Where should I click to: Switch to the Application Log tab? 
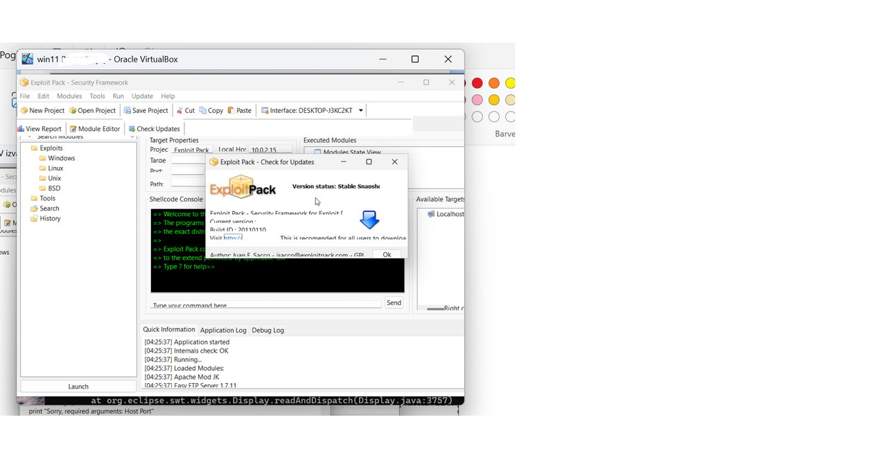point(223,330)
